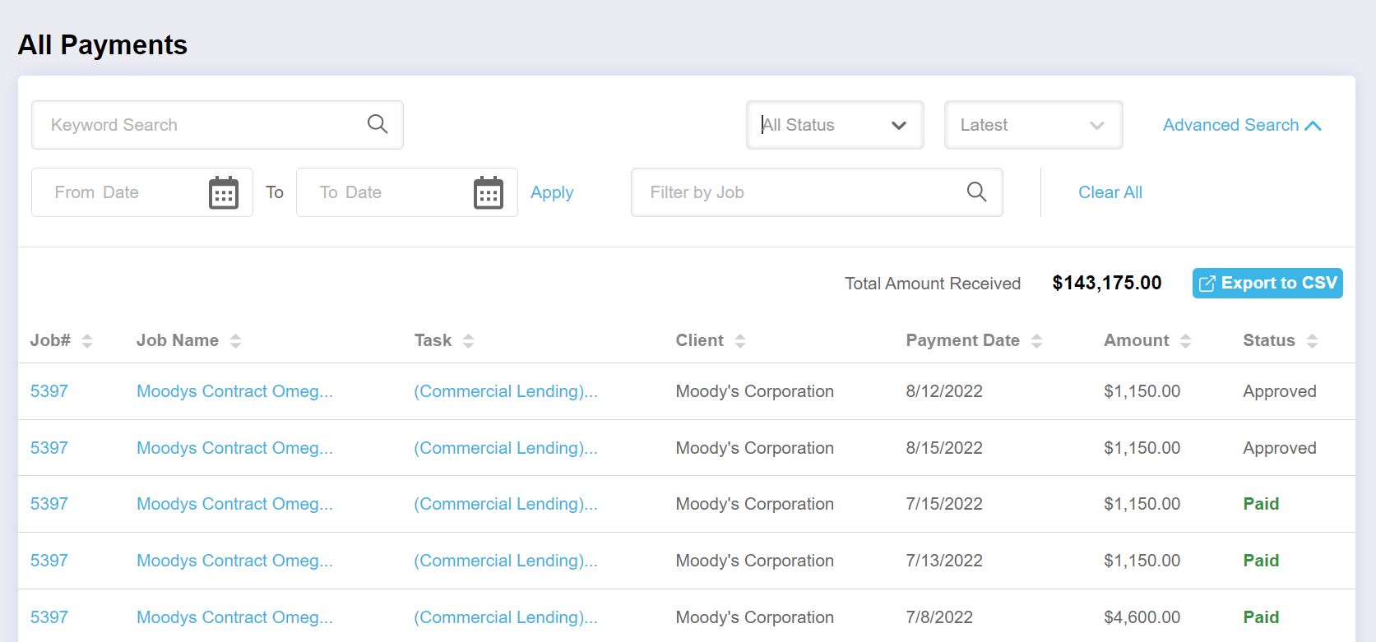This screenshot has width=1376, height=642.
Task: Focus the Keyword Search field
Action: tap(197, 125)
